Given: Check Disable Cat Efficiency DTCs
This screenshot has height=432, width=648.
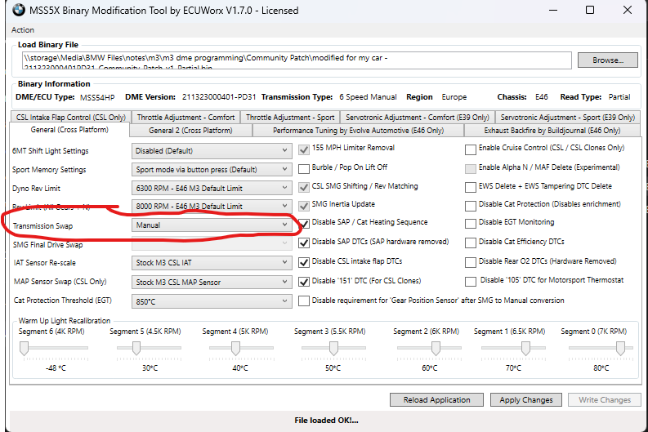Looking at the screenshot, I should (471, 243).
